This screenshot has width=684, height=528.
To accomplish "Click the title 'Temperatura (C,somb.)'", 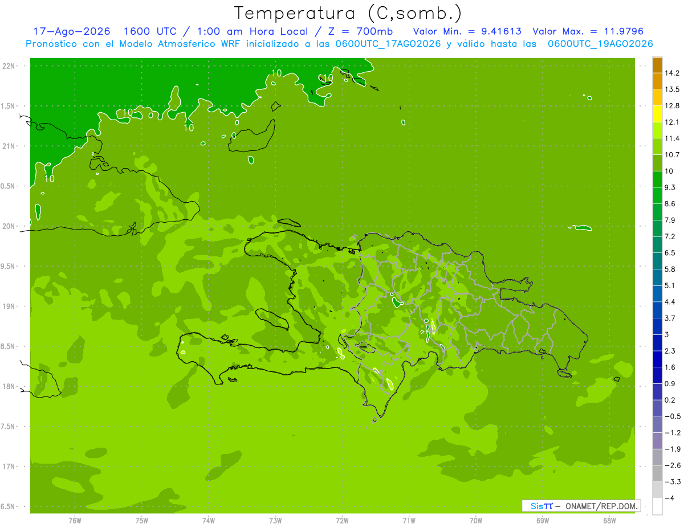I will click(348, 13).
